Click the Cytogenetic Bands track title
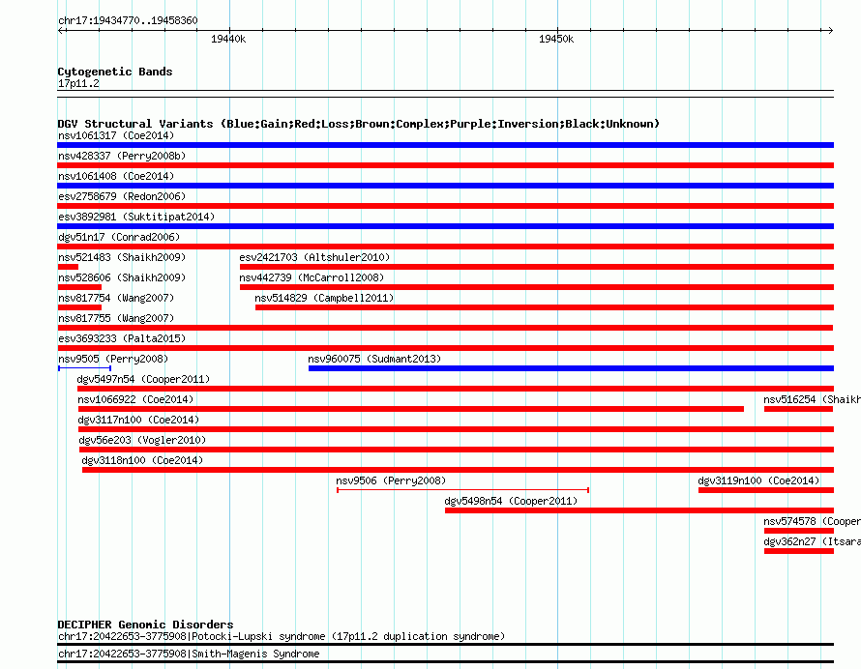Screen dimensions: 861x669 tap(115, 72)
